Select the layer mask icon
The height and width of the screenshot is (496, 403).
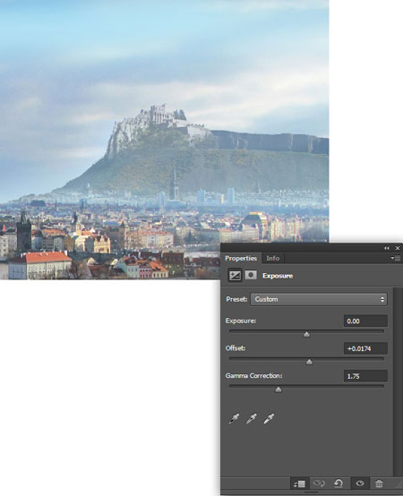tap(251, 275)
